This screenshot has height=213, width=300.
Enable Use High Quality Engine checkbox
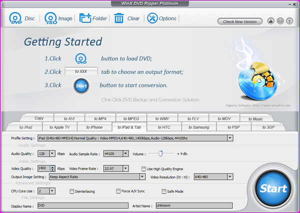143,169
